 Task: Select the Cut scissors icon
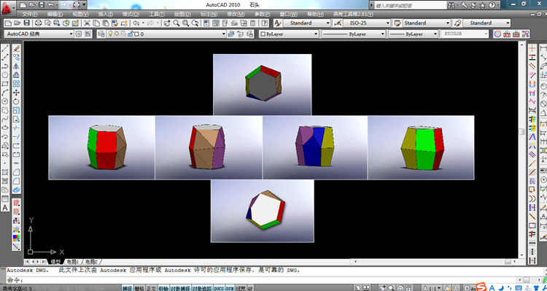pos(88,23)
